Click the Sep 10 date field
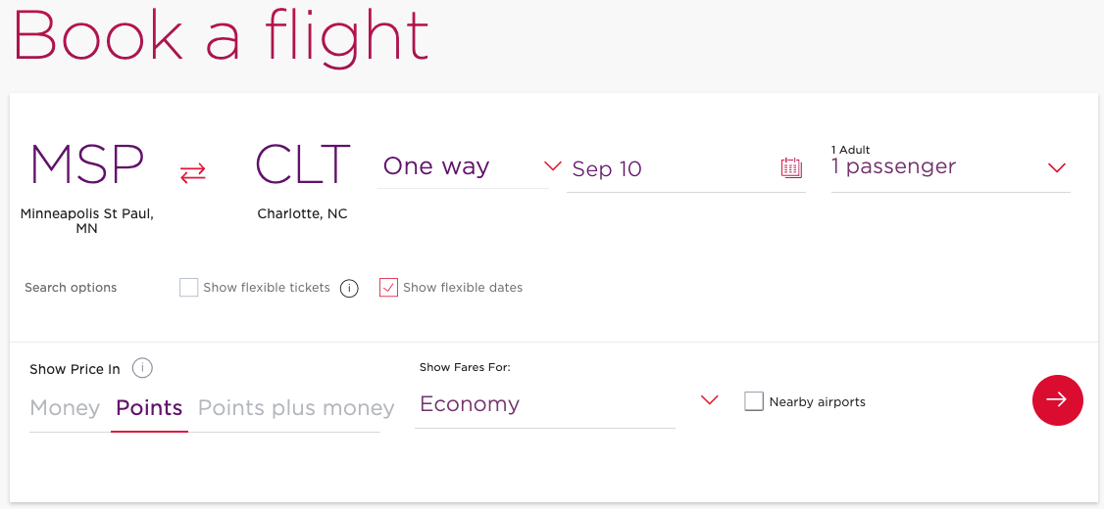Image resolution: width=1104 pixels, height=509 pixels. pos(667,169)
